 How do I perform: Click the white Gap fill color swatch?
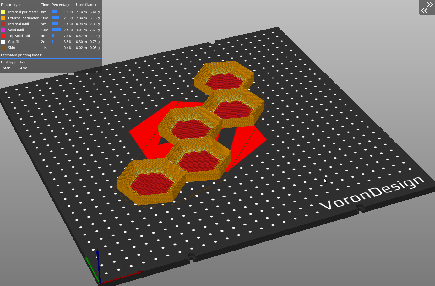pos(3,42)
